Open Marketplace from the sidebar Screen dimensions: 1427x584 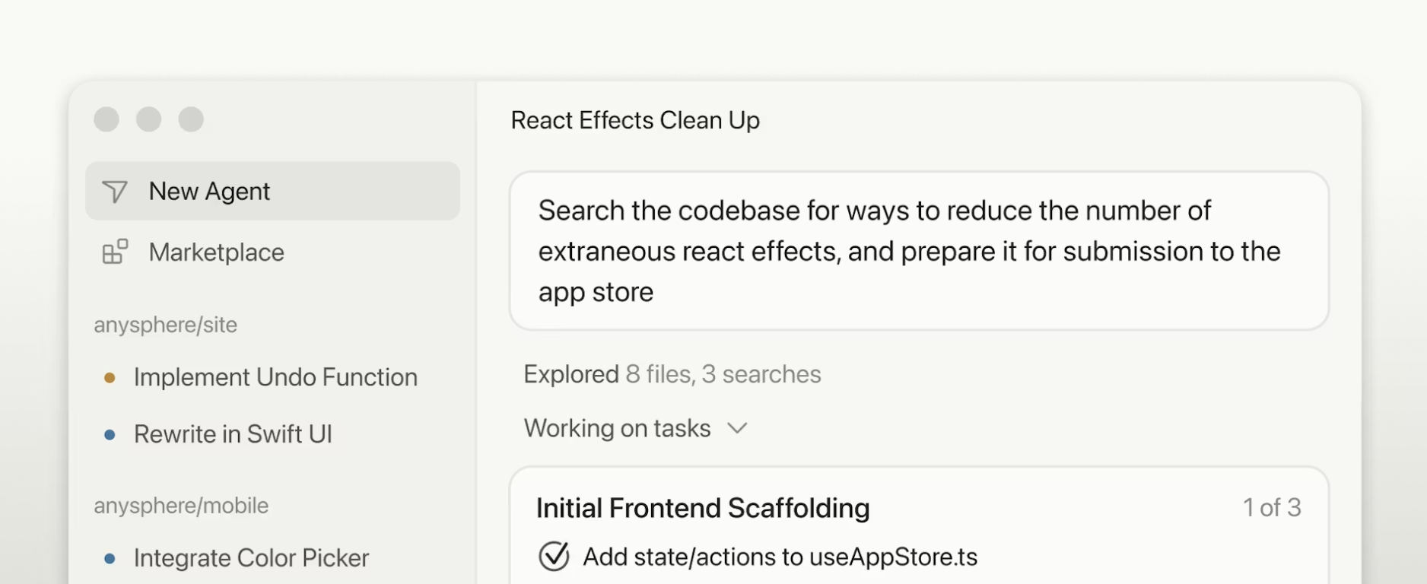pos(216,252)
